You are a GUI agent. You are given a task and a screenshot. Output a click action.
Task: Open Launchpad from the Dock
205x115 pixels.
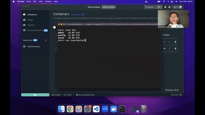point(79,109)
